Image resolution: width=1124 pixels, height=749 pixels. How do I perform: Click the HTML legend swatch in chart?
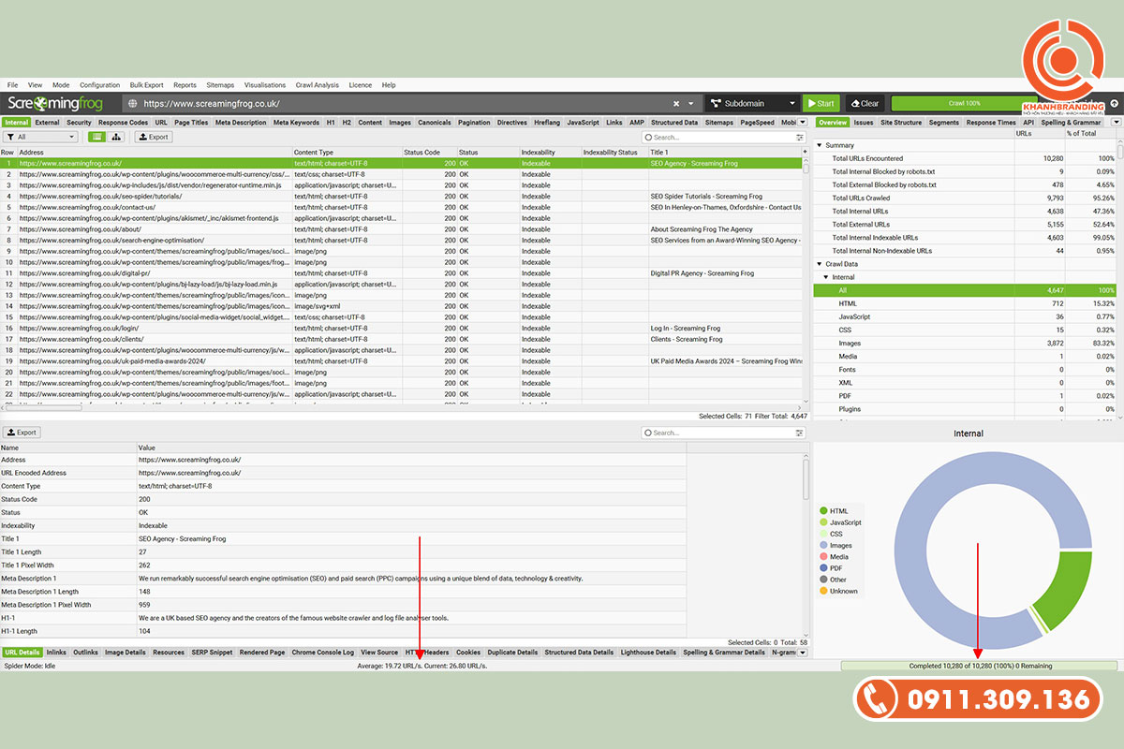click(823, 511)
